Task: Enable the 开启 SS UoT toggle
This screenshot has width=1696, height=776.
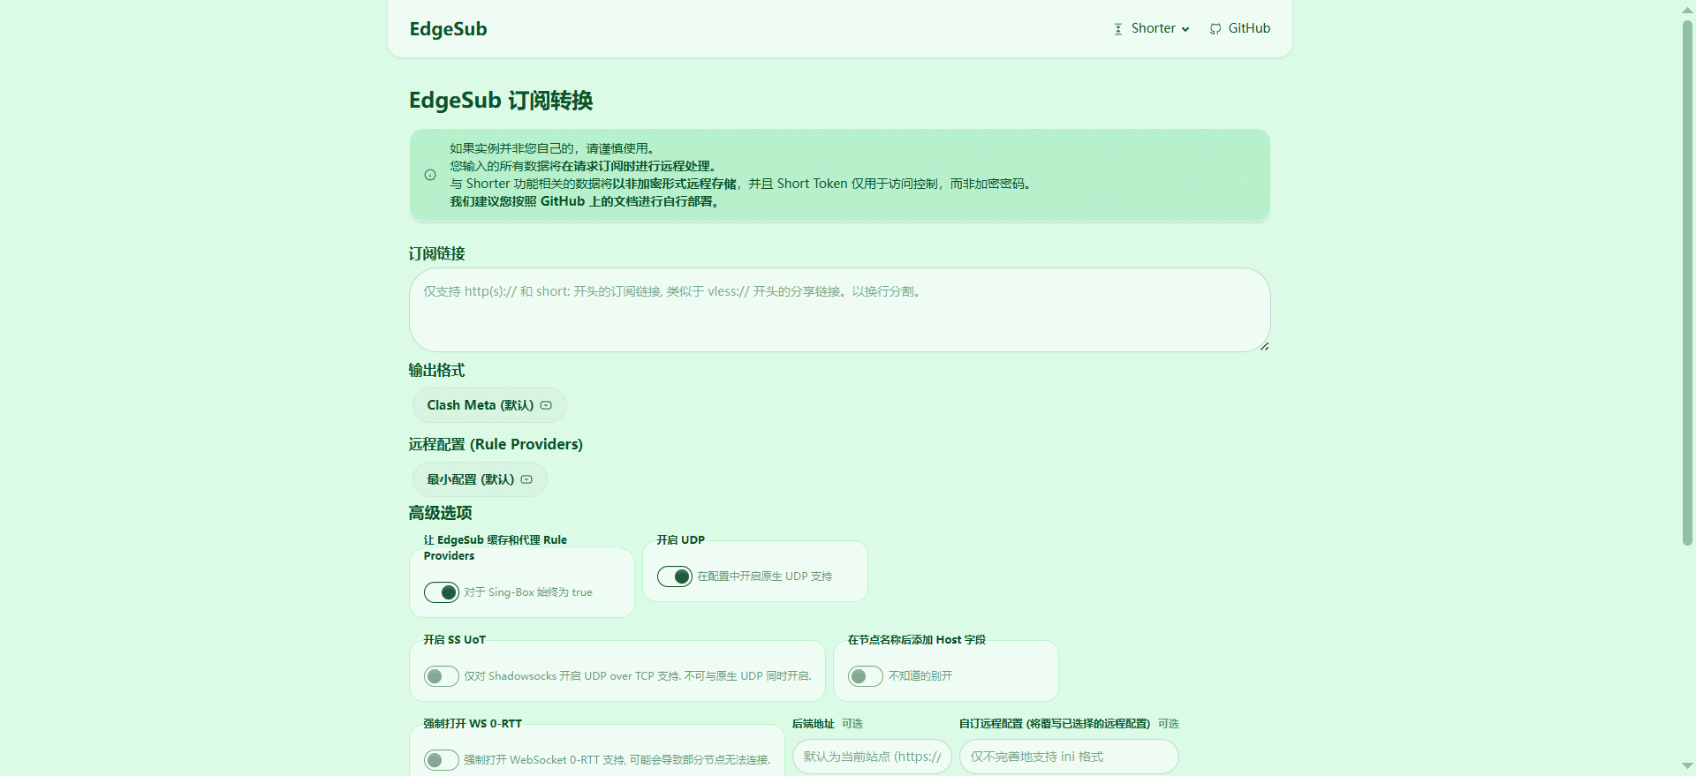Action: coord(442,676)
